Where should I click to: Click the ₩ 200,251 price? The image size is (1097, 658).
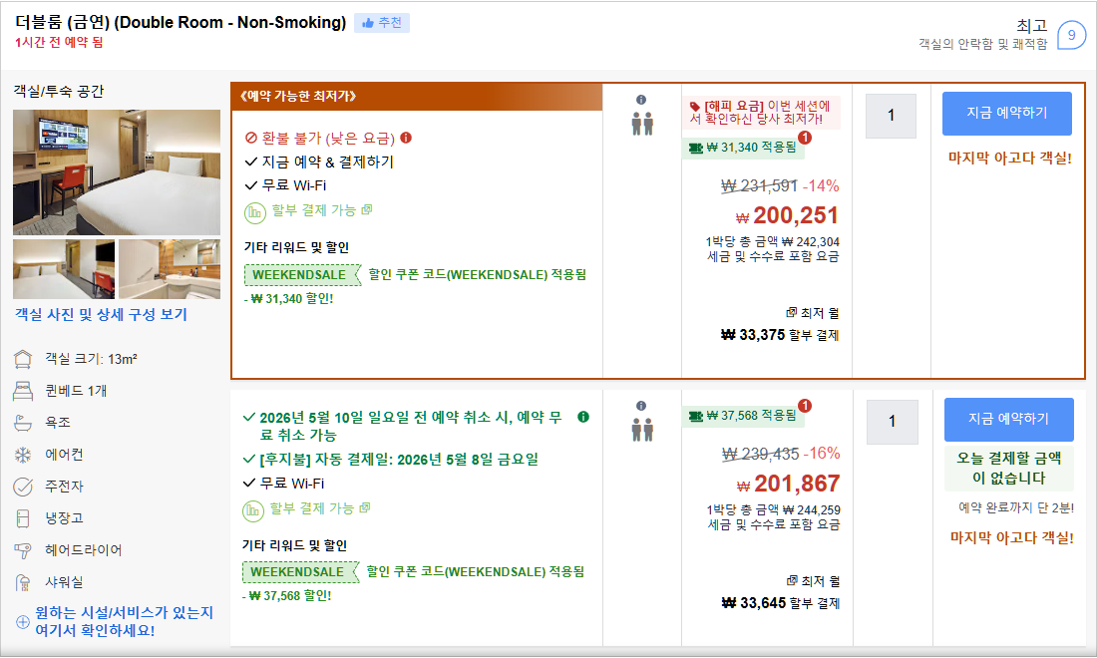[x=787, y=215]
